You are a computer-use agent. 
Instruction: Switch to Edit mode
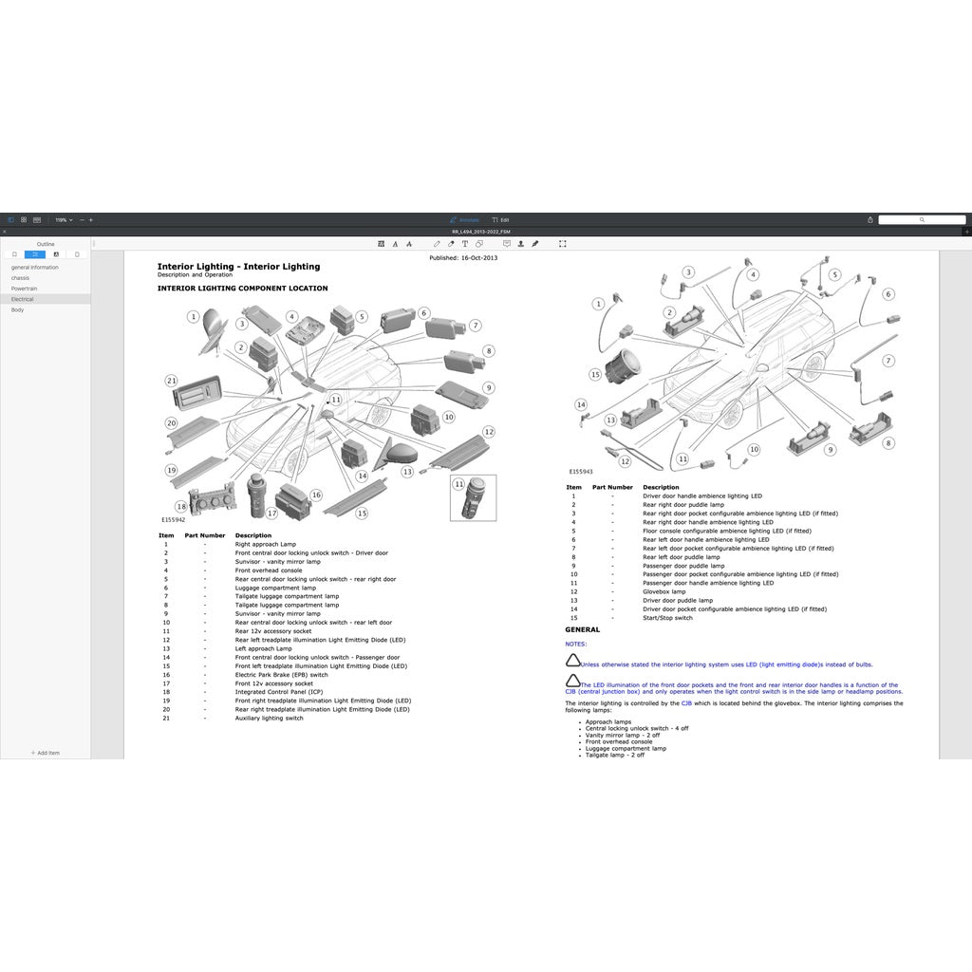pyautogui.click(x=500, y=220)
